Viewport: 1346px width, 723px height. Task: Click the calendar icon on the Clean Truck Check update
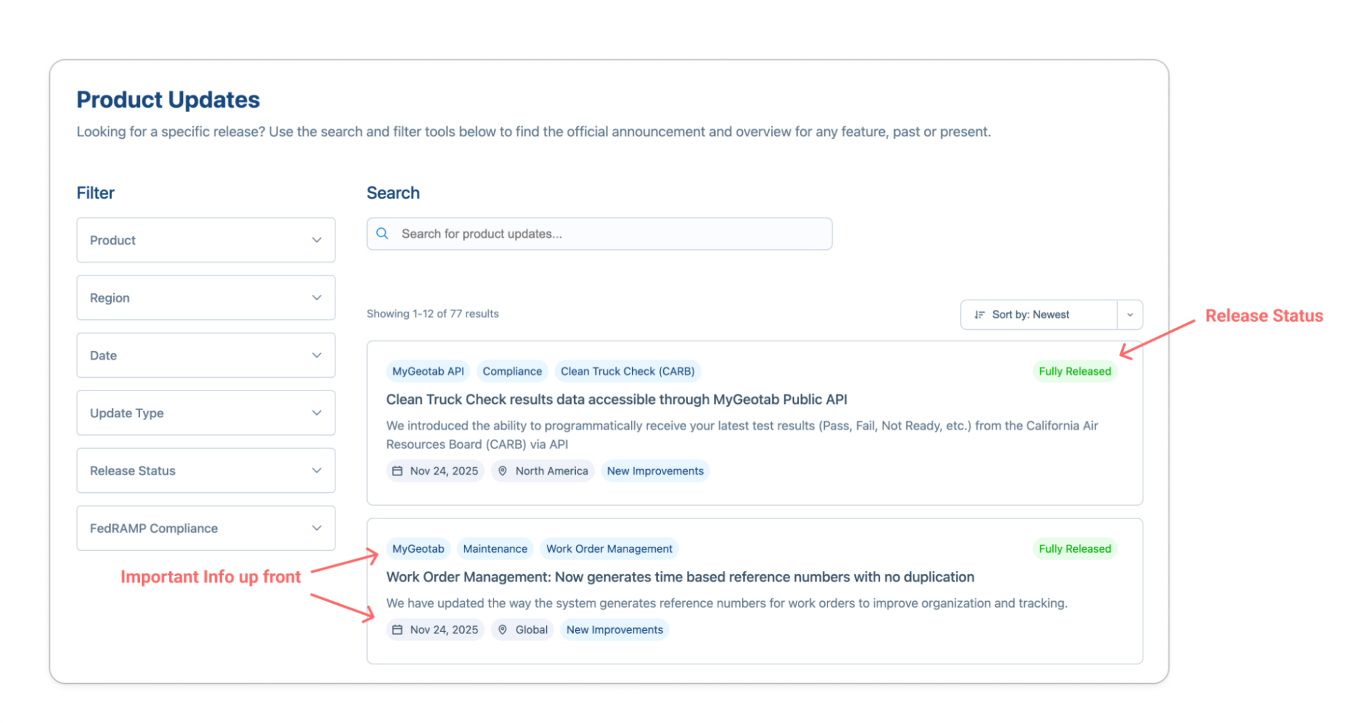(x=397, y=471)
